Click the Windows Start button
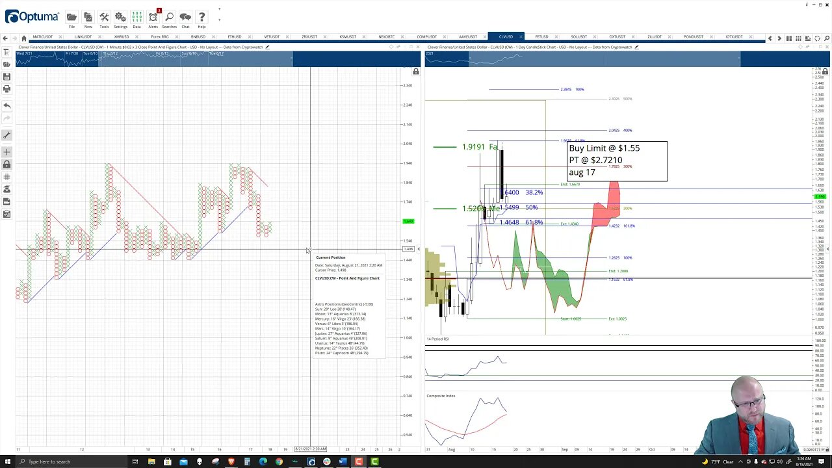 point(7,461)
